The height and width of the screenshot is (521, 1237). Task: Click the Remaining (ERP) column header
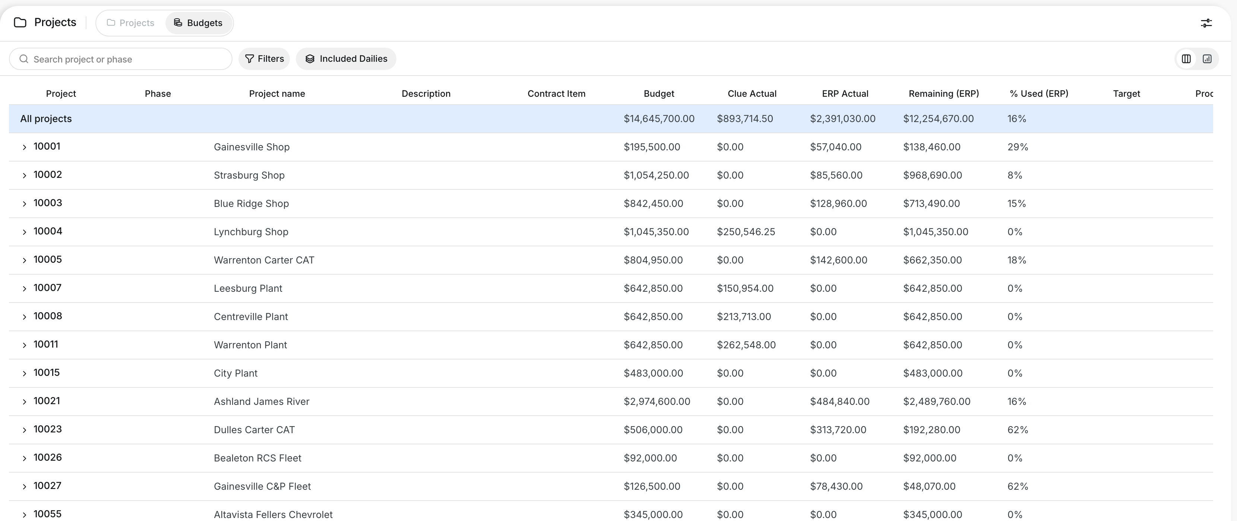coord(944,93)
